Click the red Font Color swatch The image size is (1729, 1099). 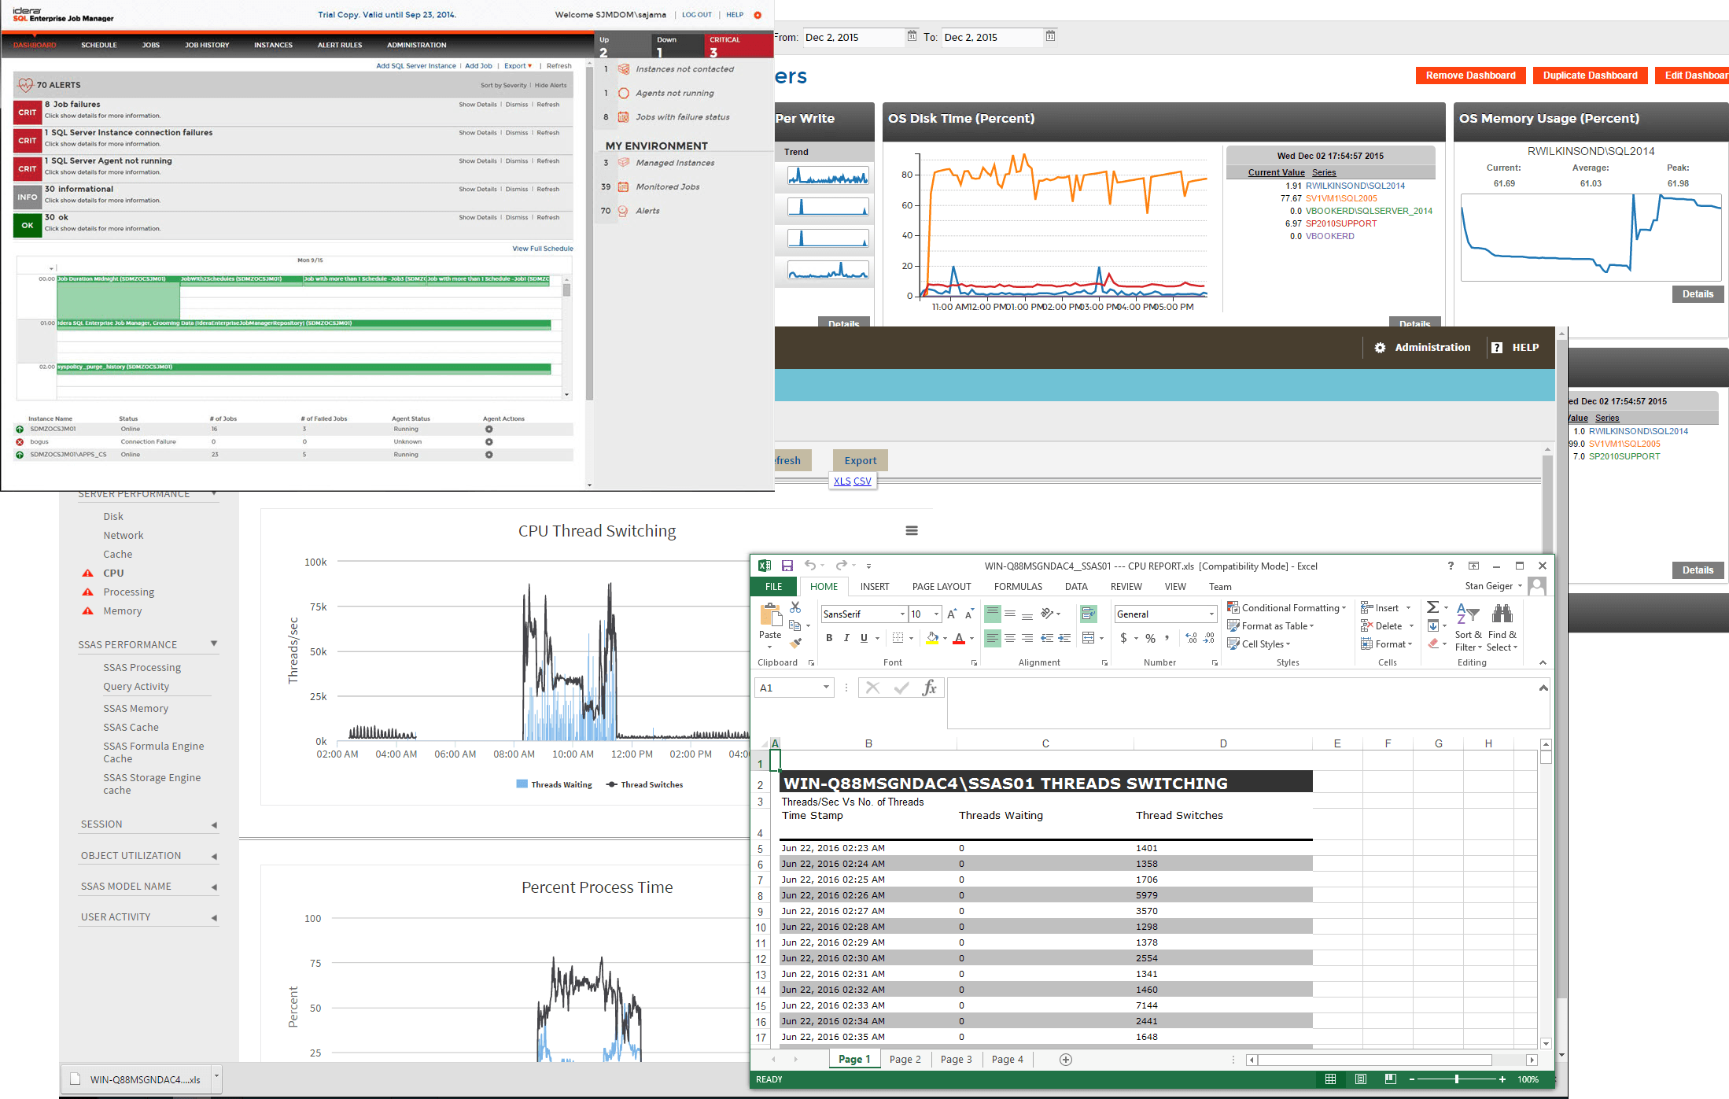[959, 638]
